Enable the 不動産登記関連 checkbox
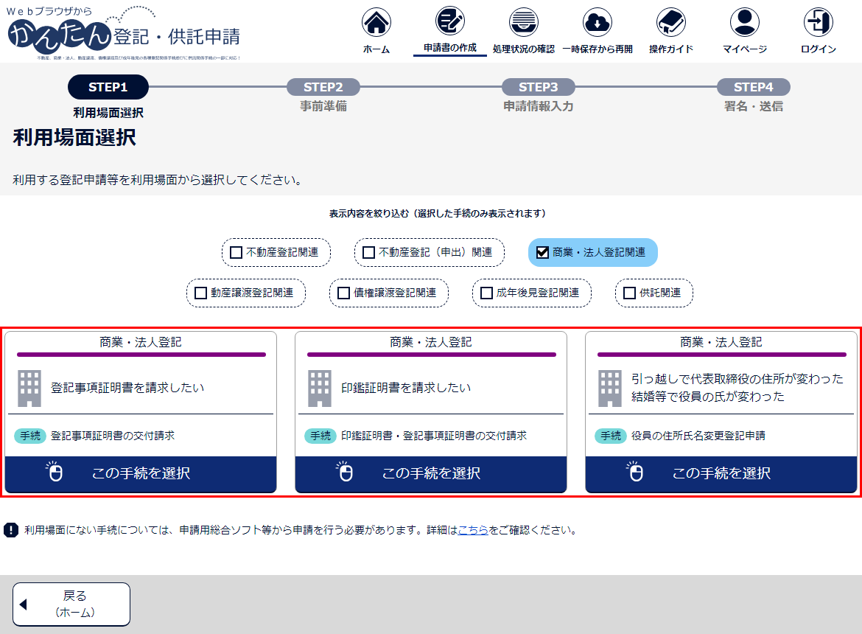Screen dimensions: 862x634 tap(236, 252)
